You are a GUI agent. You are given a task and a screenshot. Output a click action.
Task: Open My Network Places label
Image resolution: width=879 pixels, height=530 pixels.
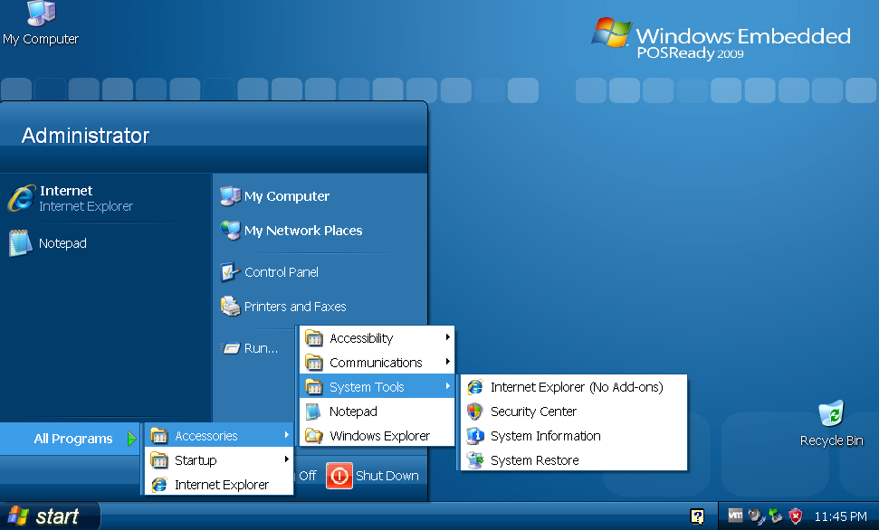pos(303,231)
